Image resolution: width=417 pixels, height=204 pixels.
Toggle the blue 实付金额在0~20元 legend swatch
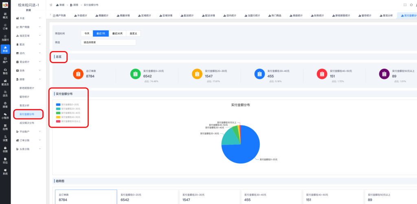[58, 104]
